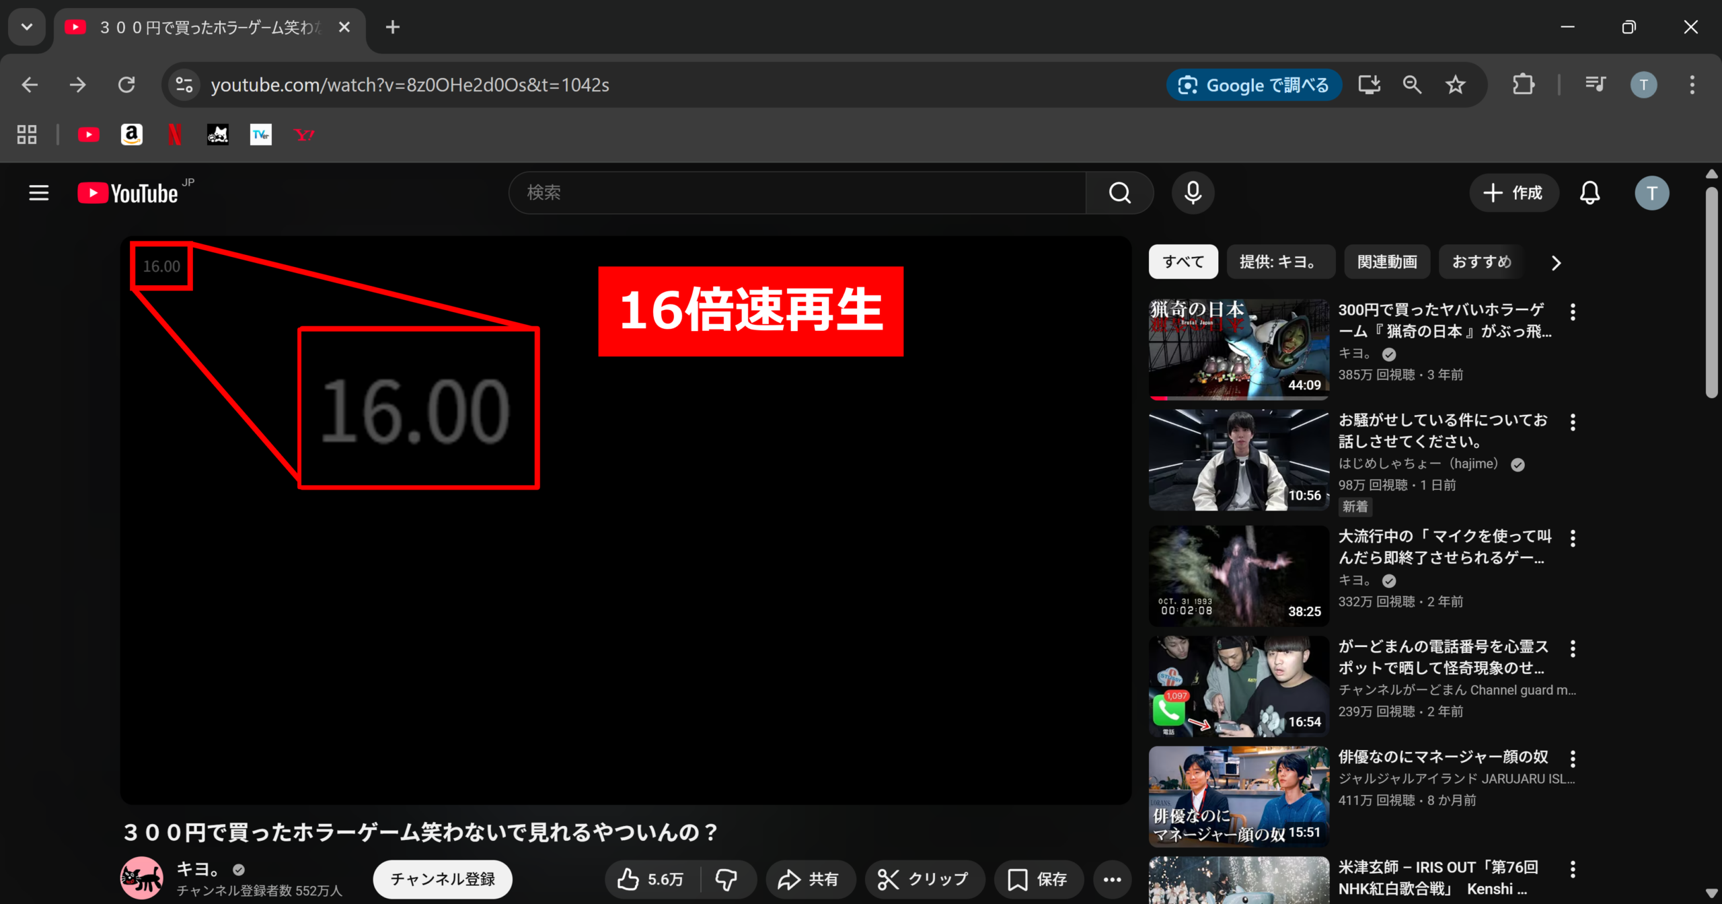Image resolution: width=1722 pixels, height=904 pixels.
Task: Click the Netflix bookmark icon
Action: pyautogui.click(x=175, y=135)
